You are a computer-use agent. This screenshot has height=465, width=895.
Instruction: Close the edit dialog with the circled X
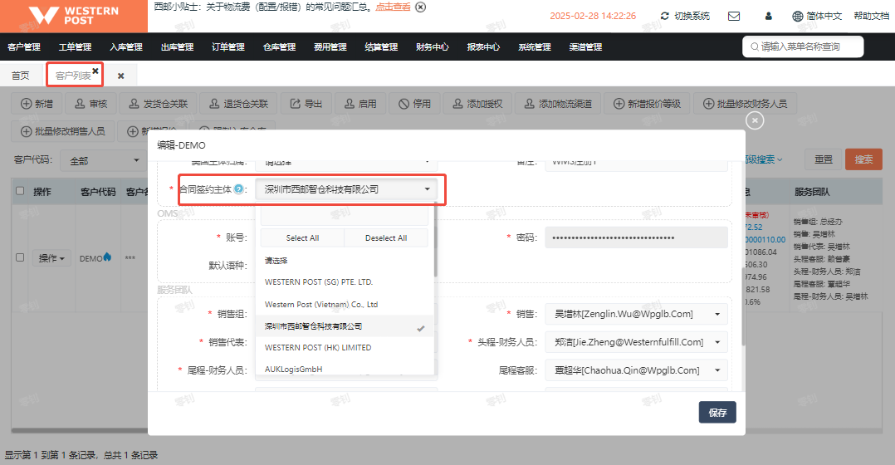click(755, 120)
